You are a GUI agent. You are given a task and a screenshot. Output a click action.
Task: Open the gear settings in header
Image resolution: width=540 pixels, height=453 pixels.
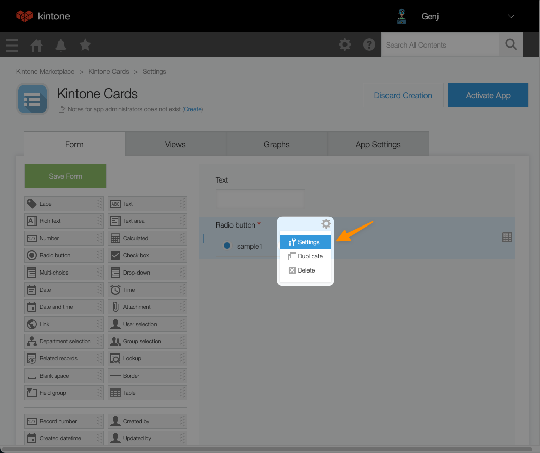click(345, 44)
